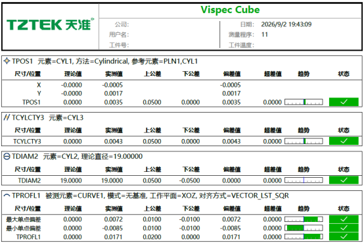
Task: Click the 最小单点偏差 row label
Action: tap(24, 228)
